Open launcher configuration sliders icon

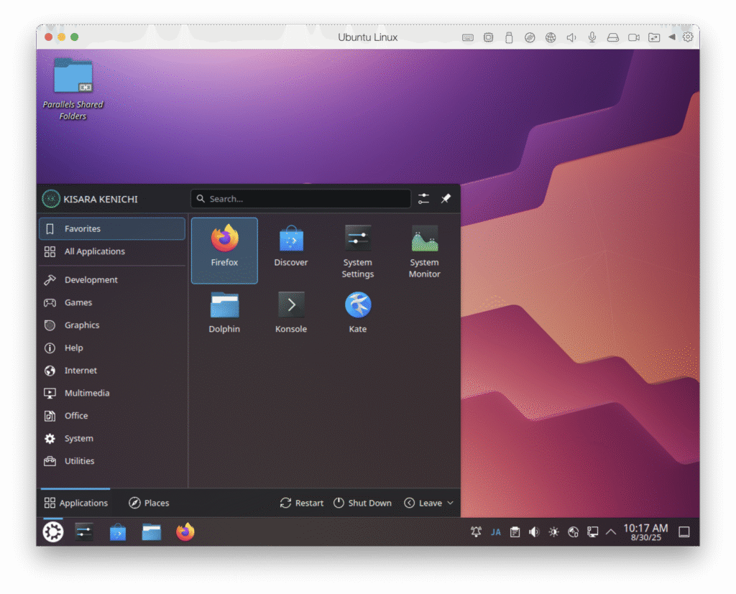pyautogui.click(x=423, y=199)
